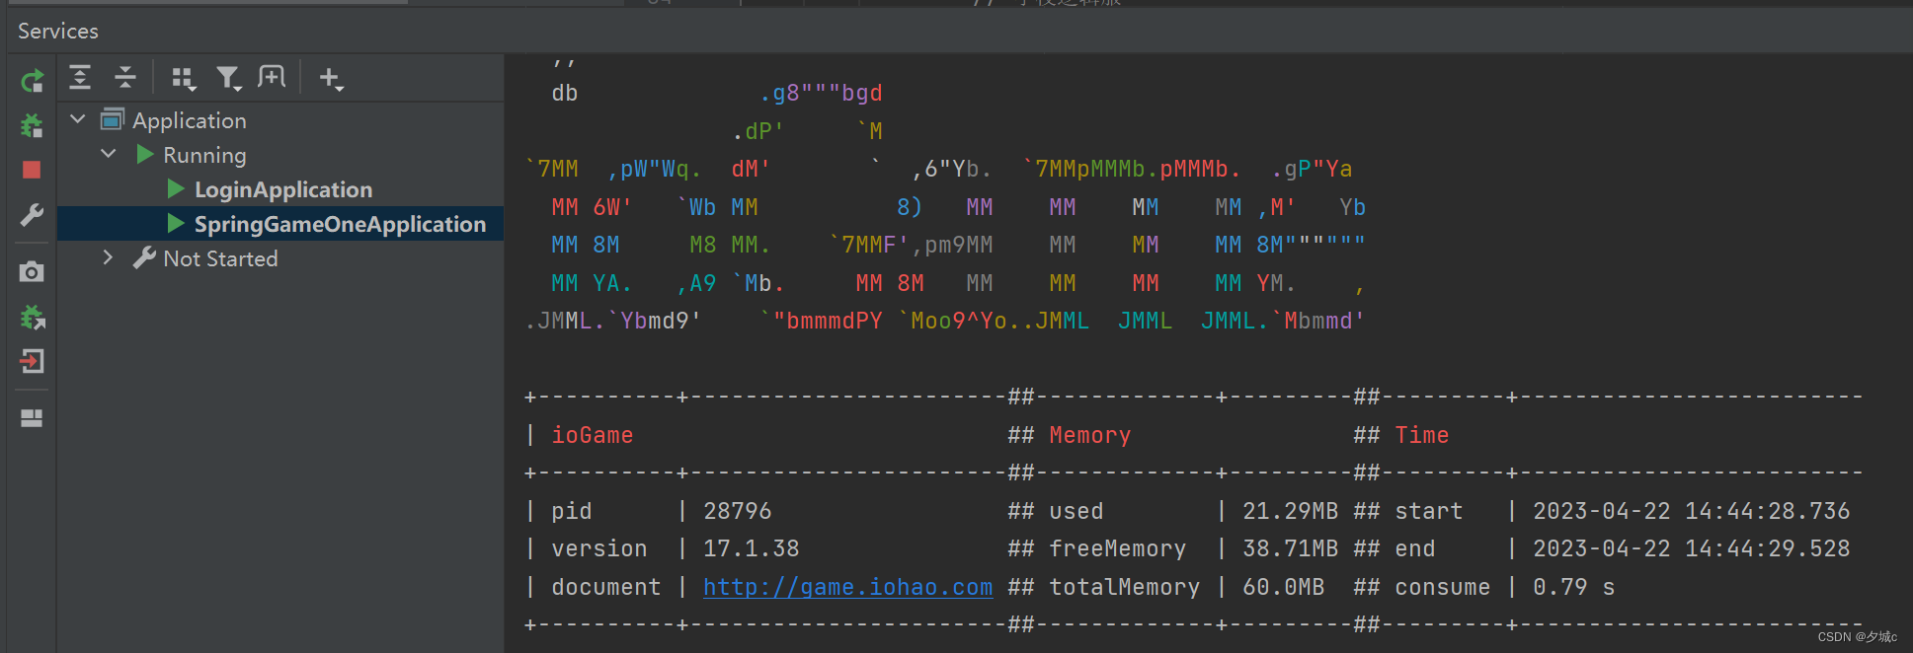The width and height of the screenshot is (1913, 653).
Task: Click end time 2023-04-22 14:44:29.528
Action: 1691,548
